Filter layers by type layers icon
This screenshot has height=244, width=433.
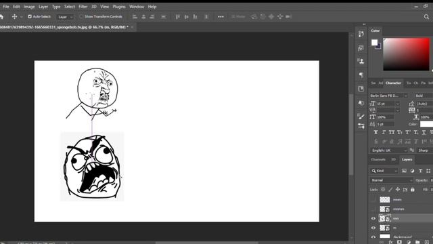tap(420, 171)
